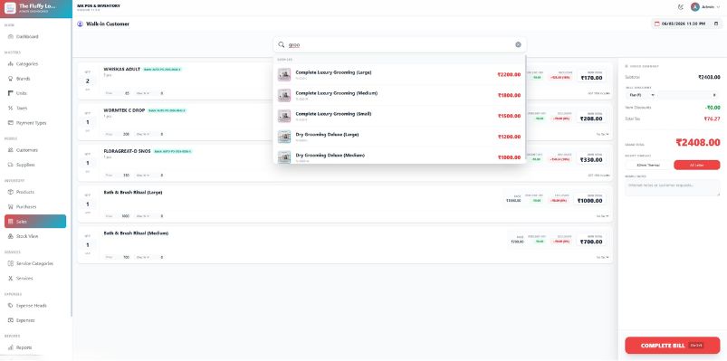The width and height of the screenshot is (727, 361).
Task: Open Taxes via its percent icon
Action: (x=11, y=108)
